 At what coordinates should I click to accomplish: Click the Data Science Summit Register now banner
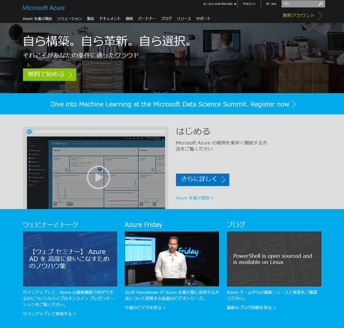pyautogui.click(x=173, y=104)
